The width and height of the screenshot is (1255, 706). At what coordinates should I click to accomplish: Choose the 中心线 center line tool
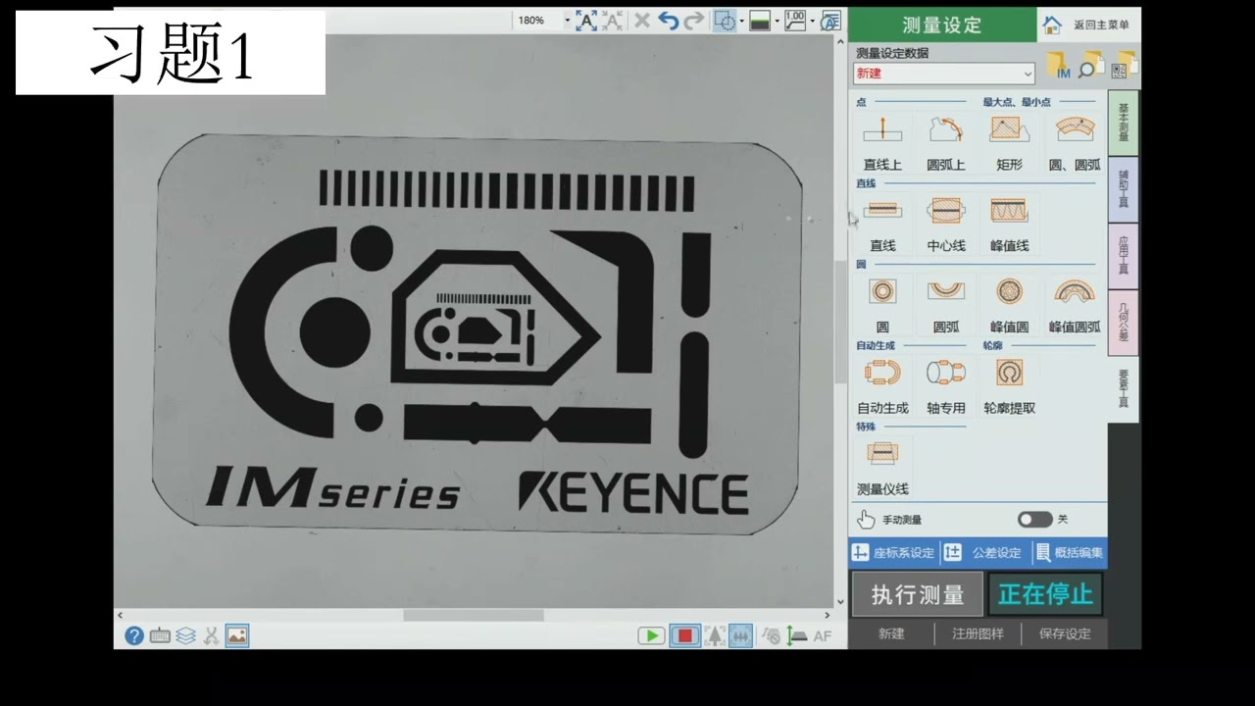[945, 223]
